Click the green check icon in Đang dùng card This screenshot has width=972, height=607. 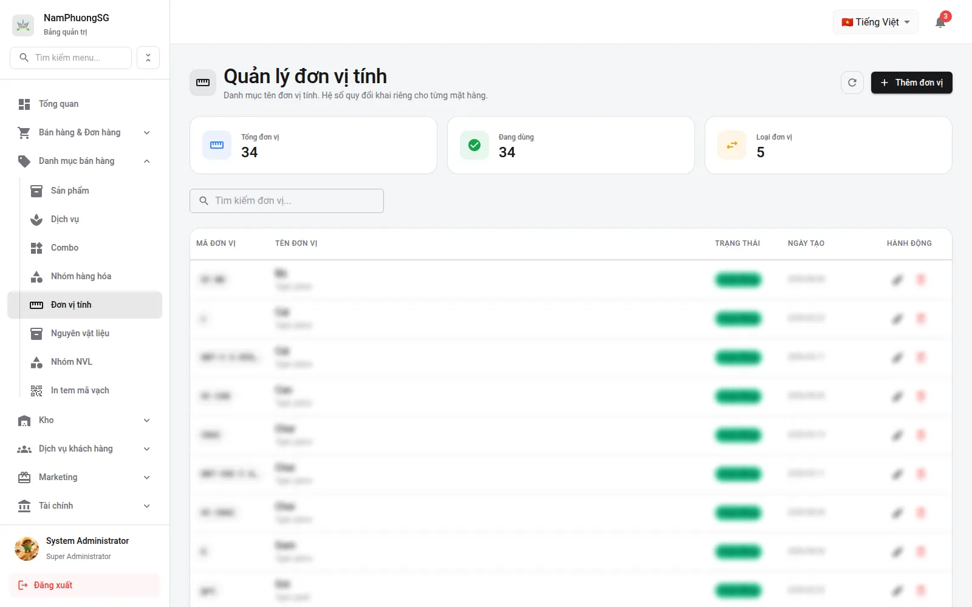(x=474, y=145)
